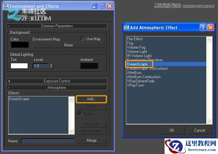Select FusionWorks Renderer in the list
Screen dimensions: 218x154
(145, 60)
